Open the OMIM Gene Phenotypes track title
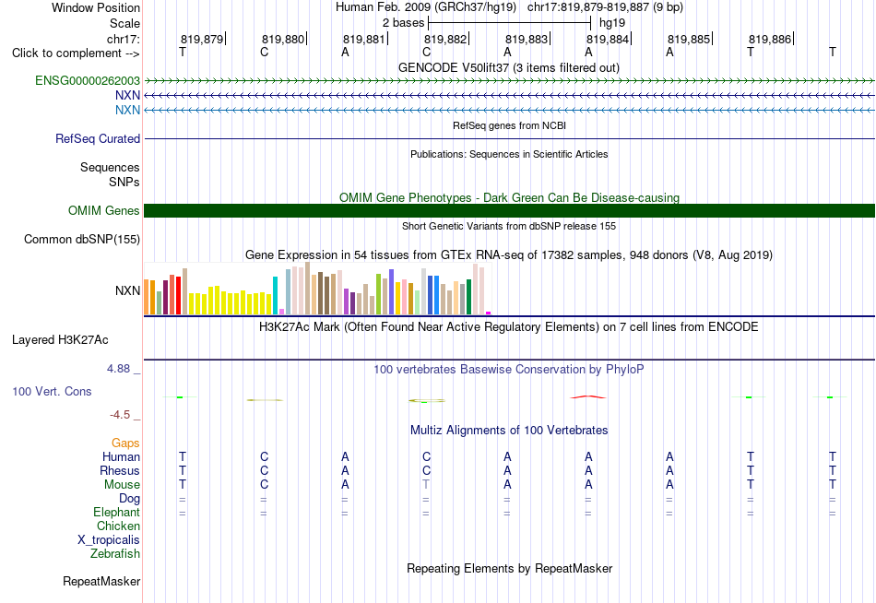876x603 pixels. [509, 197]
